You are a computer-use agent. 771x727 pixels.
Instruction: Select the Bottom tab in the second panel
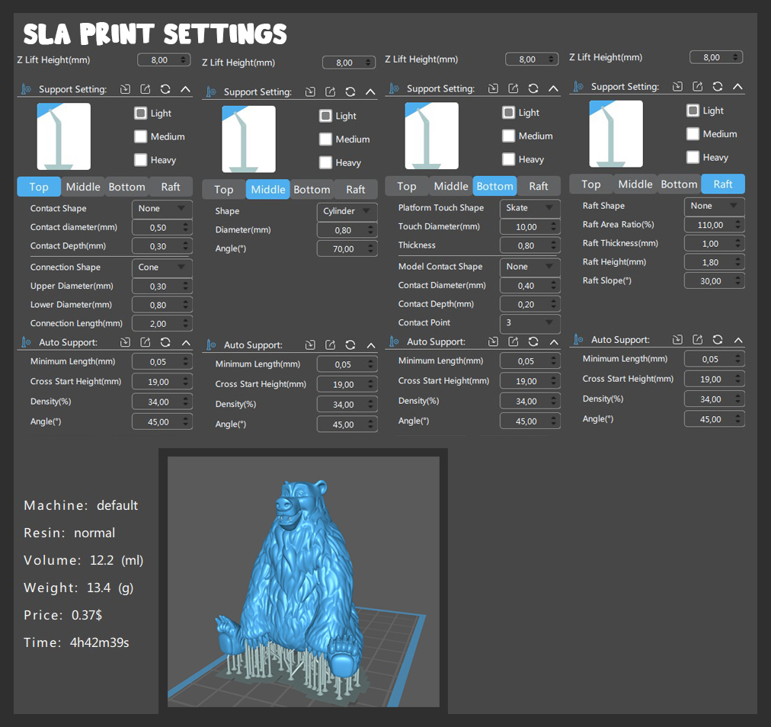coord(312,190)
